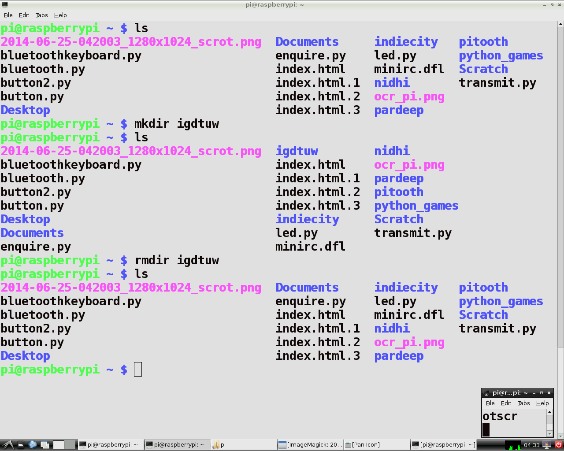Click main terminal scrollbar down arrow
The width and height of the screenshot is (564, 451).
point(560,436)
